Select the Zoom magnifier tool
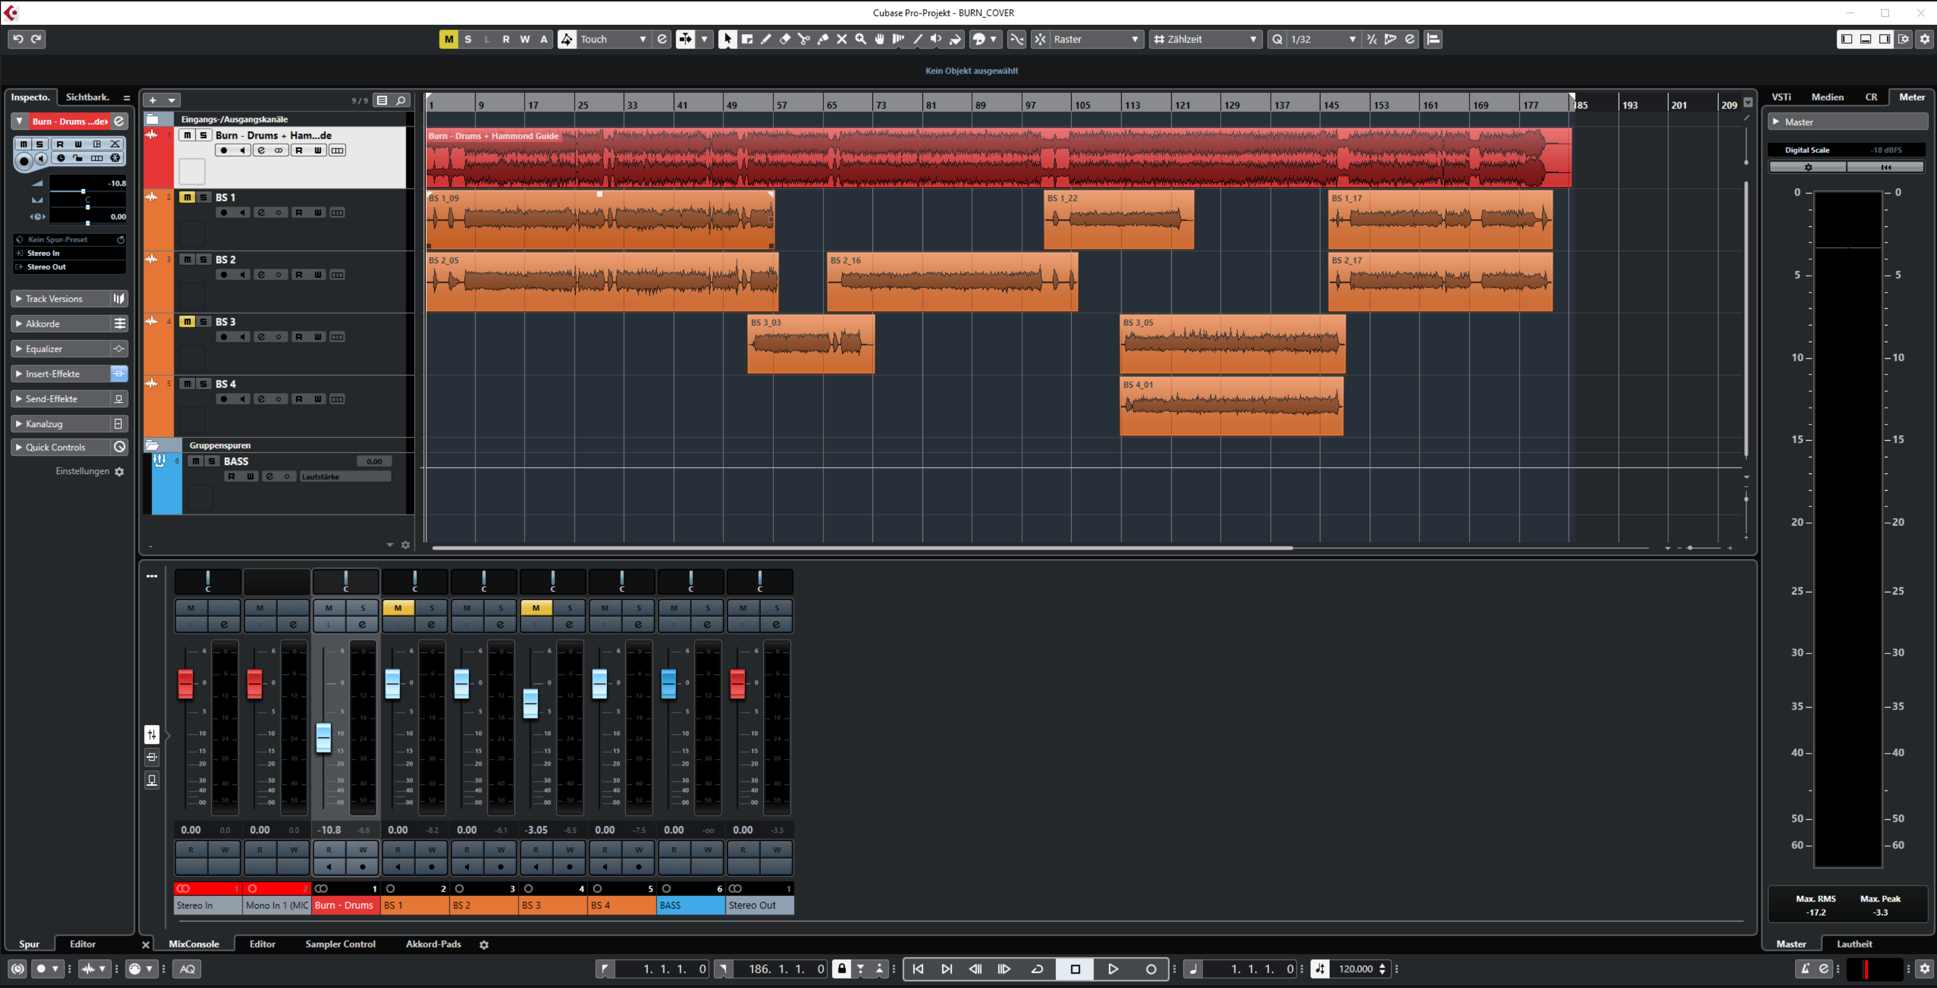This screenshot has height=988, width=1937. [x=861, y=39]
